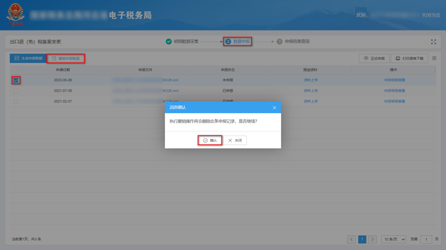Click the fullscreen expand icon in page header
The height and width of the screenshot is (250, 446).
pos(433,41)
